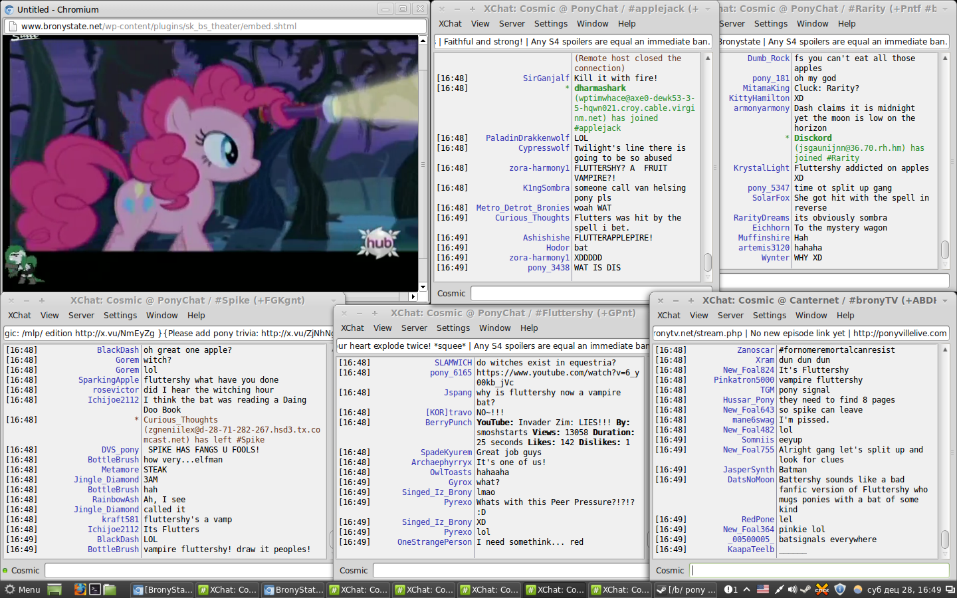Open Settings menu in the #Rarity window
957x598 pixels.
(771, 24)
